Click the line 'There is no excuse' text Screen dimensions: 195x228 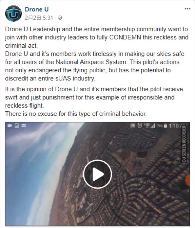coord(76,114)
